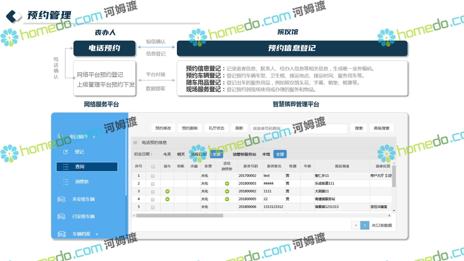Screen dimensions: 464x261
Task: Filter by 本馆
Action: point(266,154)
